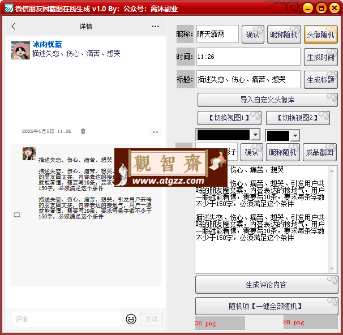This screenshot has width=343, height=335.
Task: Click the post timestamp 2025年1月5日 11:26
Action: [46, 131]
